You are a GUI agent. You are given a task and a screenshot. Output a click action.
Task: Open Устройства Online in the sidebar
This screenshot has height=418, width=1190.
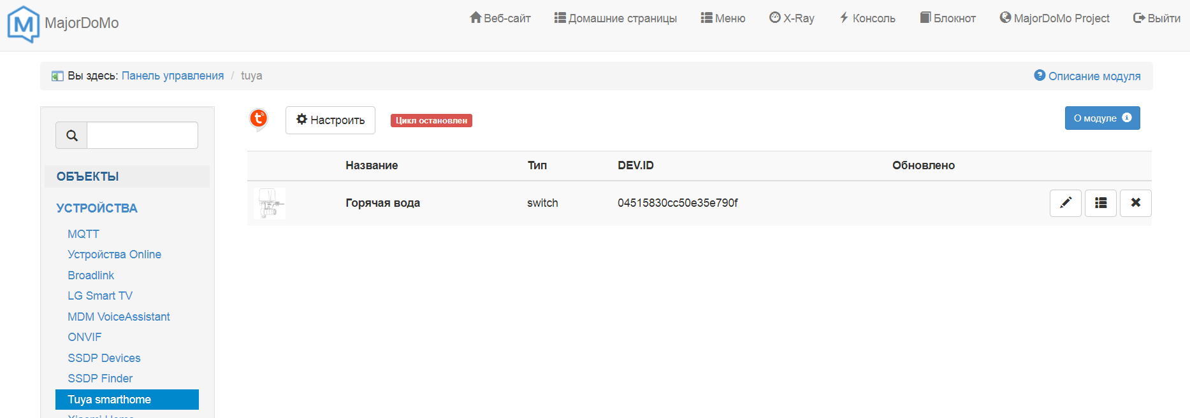pos(115,254)
